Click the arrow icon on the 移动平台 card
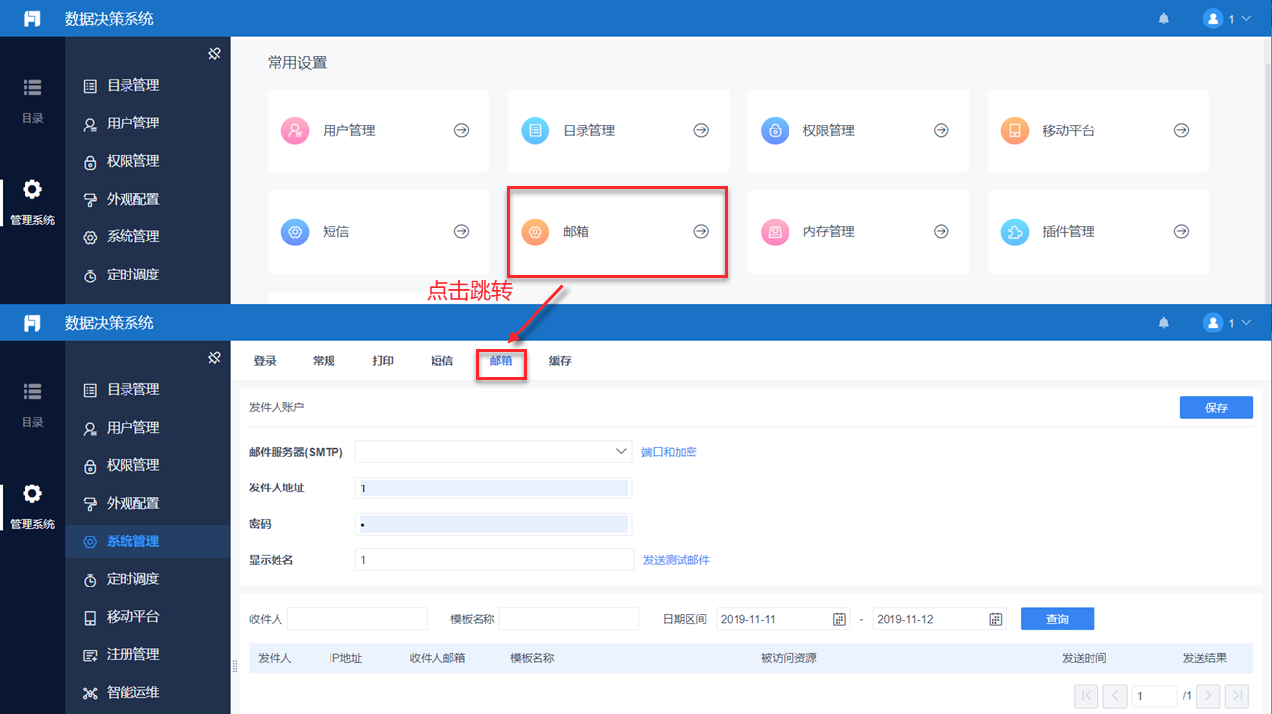Viewport: 1272px width, 714px height. pos(1181,130)
